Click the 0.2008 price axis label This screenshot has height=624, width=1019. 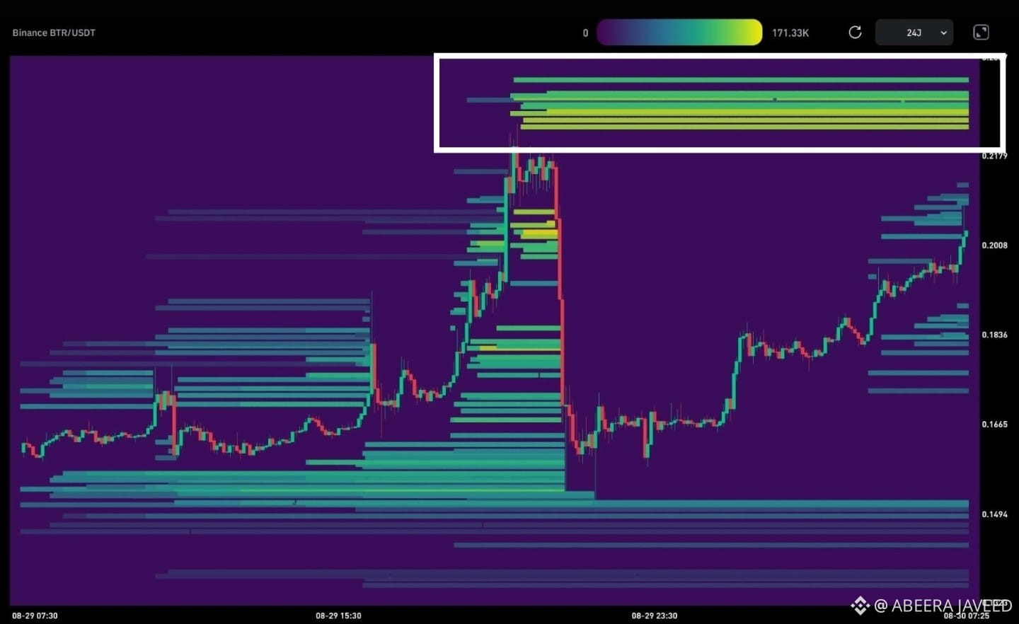point(994,245)
